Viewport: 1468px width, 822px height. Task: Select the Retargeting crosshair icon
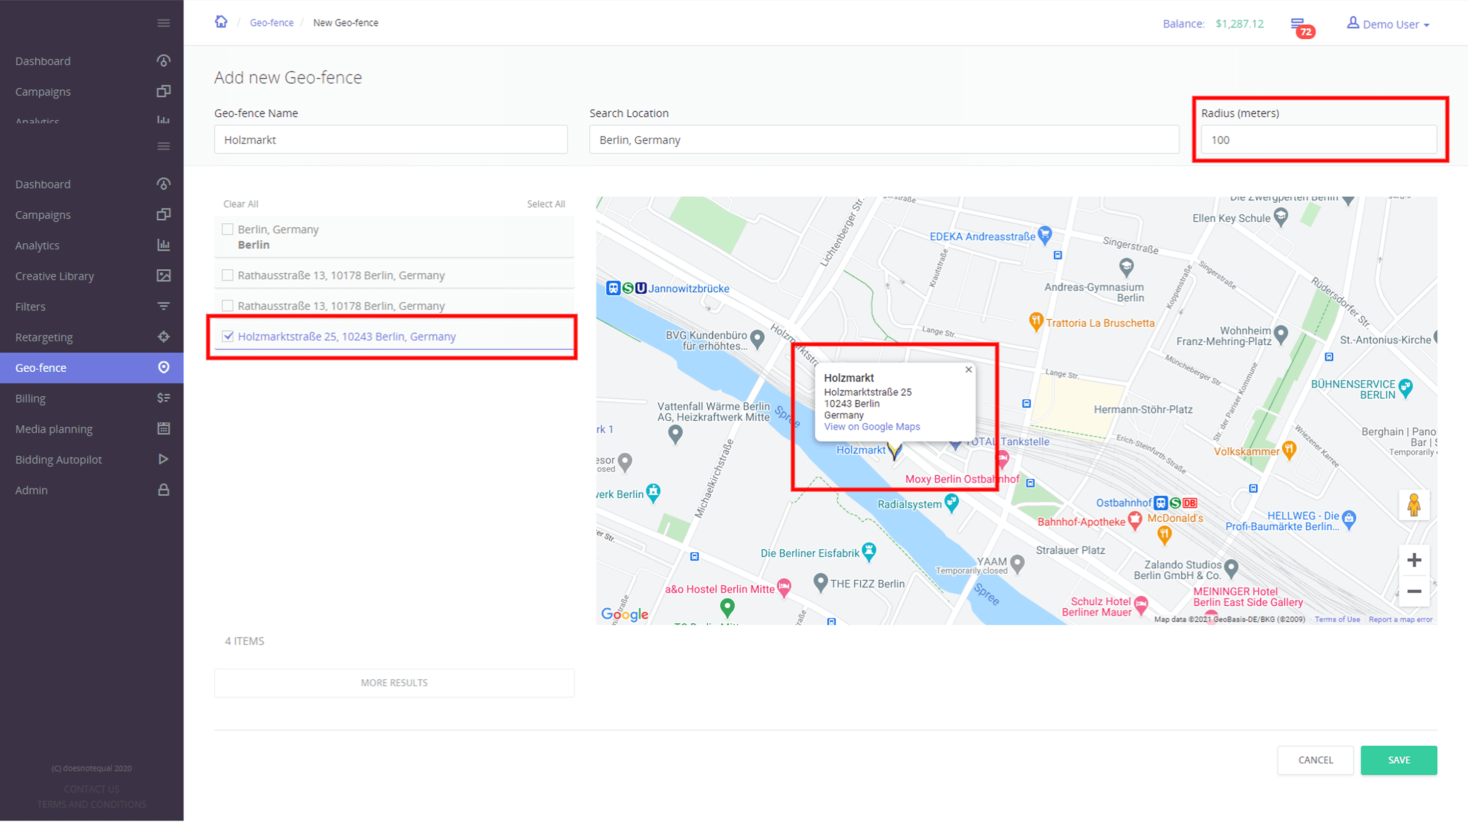tap(164, 337)
